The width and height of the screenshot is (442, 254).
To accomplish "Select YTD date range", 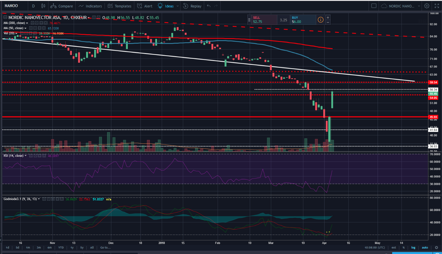I will point(61,248).
